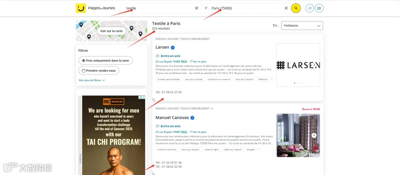400x175 pixels.
Task: Expand "Voir plus de filtres"
Action: (92, 80)
